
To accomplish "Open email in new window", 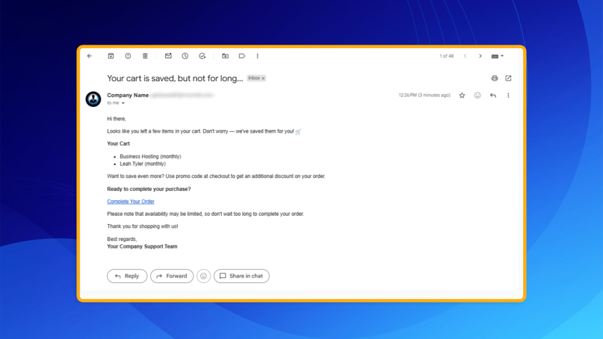I will (x=508, y=78).
